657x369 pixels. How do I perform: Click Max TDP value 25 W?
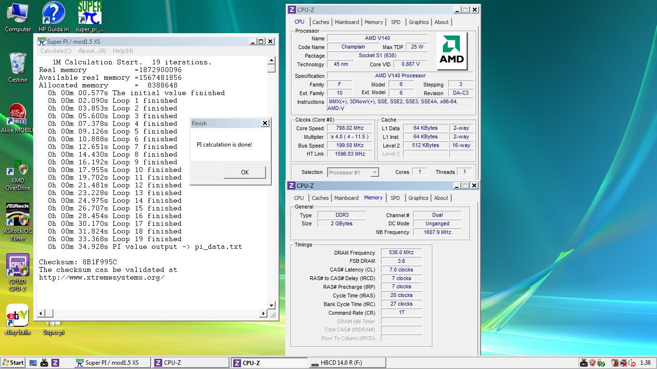(417, 47)
